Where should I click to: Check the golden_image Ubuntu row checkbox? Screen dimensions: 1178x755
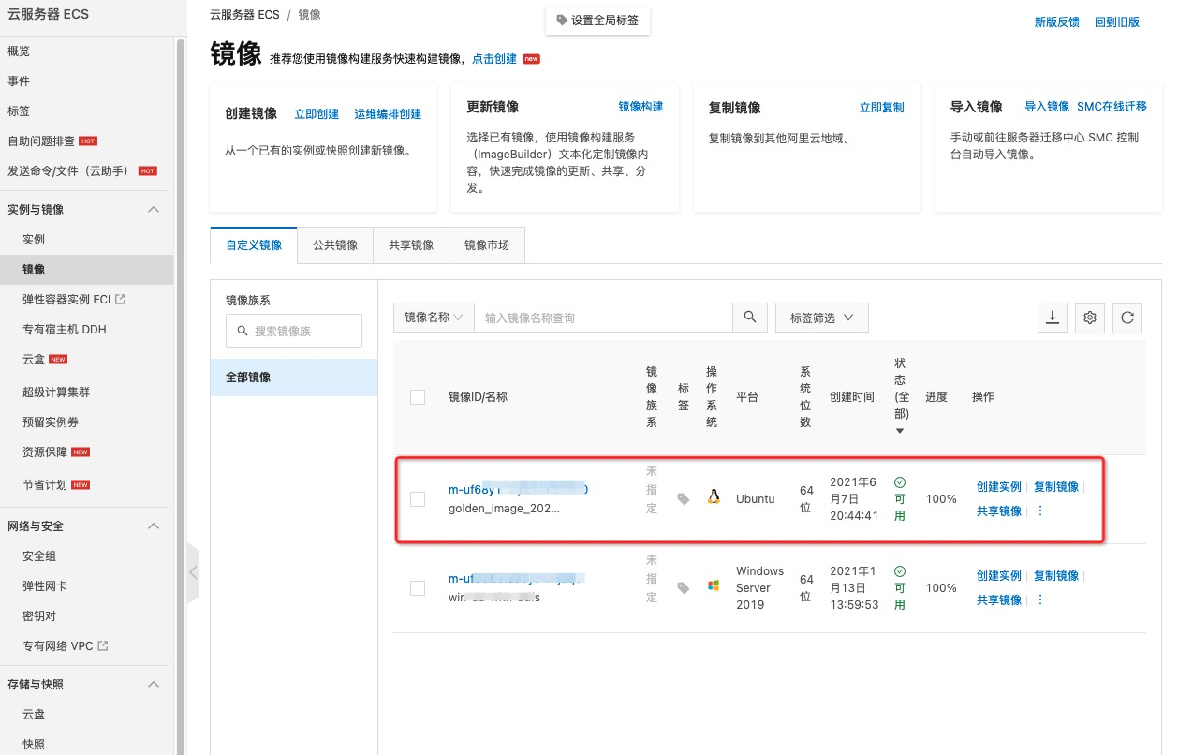(x=418, y=499)
